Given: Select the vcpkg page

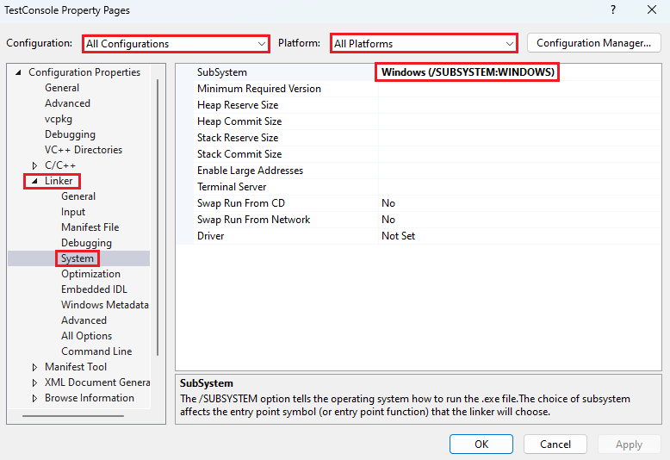Looking at the screenshot, I should pyautogui.click(x=59, y=119).
